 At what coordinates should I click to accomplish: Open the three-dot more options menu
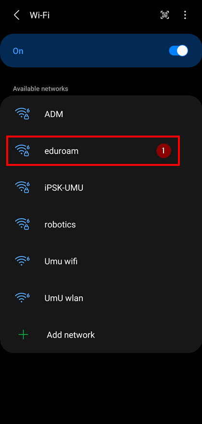pyautogui.click(x=185, y=15)
